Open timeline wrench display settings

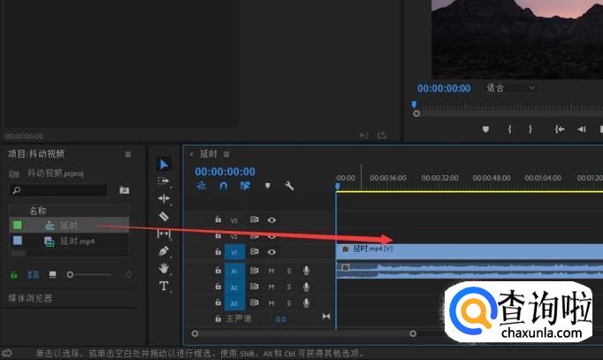pos(288,186)
